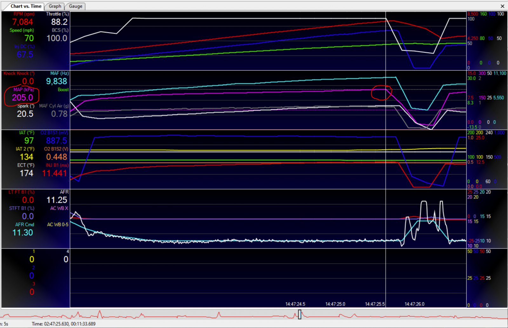Select the Chart vs. Time tab

[x=26, y=6]
